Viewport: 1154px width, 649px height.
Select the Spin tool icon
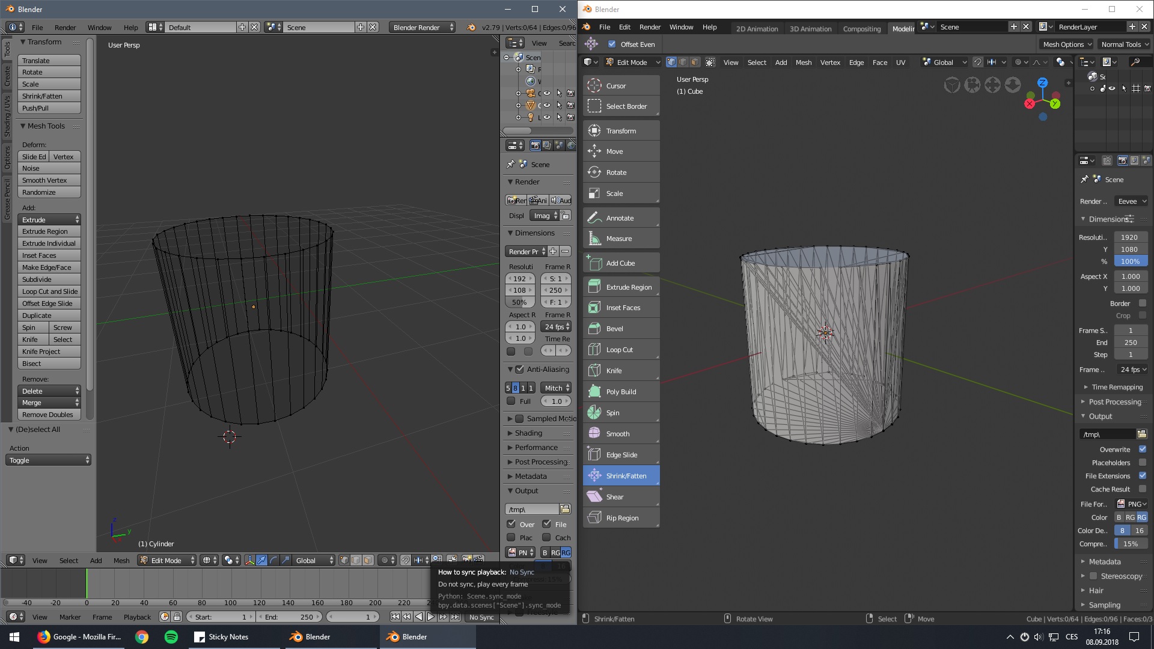594,413
